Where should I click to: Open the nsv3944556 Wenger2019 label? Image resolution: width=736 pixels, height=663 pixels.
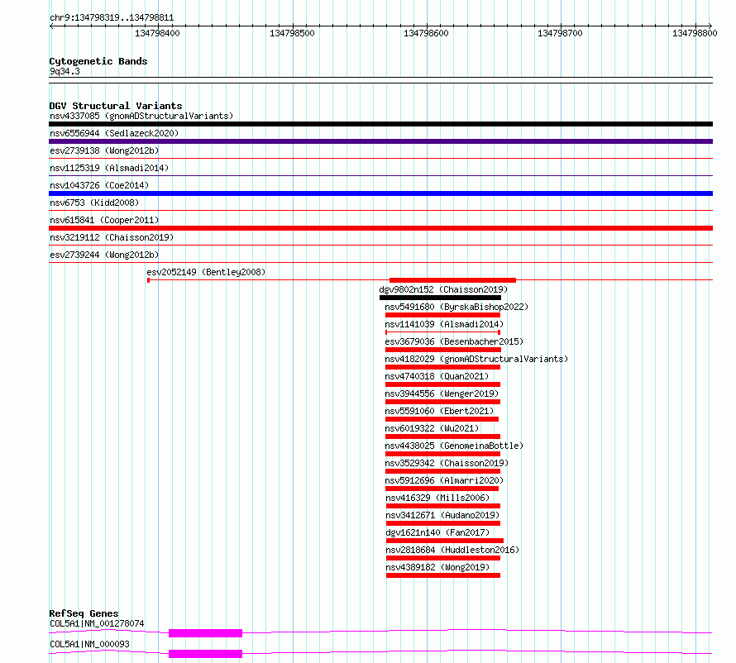442,394
